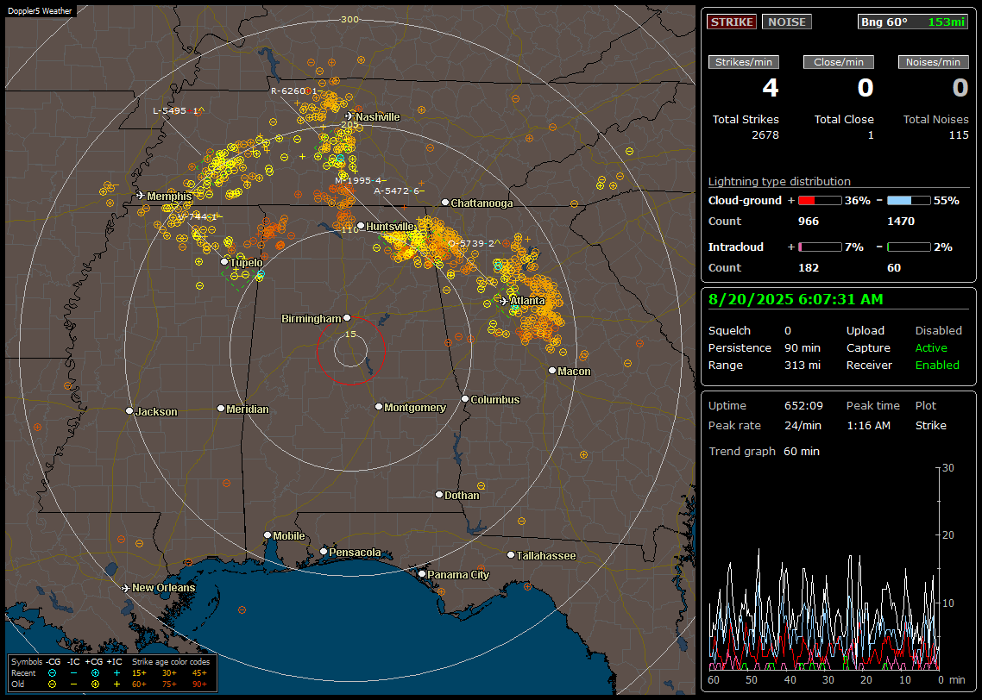Viewport: 982px width, 700px height.
Task: Click the 300 range ring label
Action: pyautogui.click(x=349, y=19)
